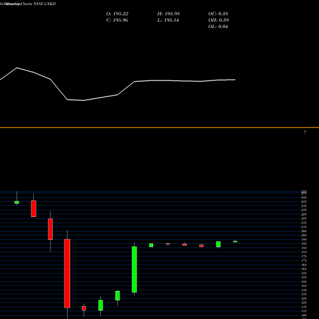Image resolution: width=319 pixels, height=319 pixels.
Task: Click the small red candle at the price bottom
Action: (84, 308)
